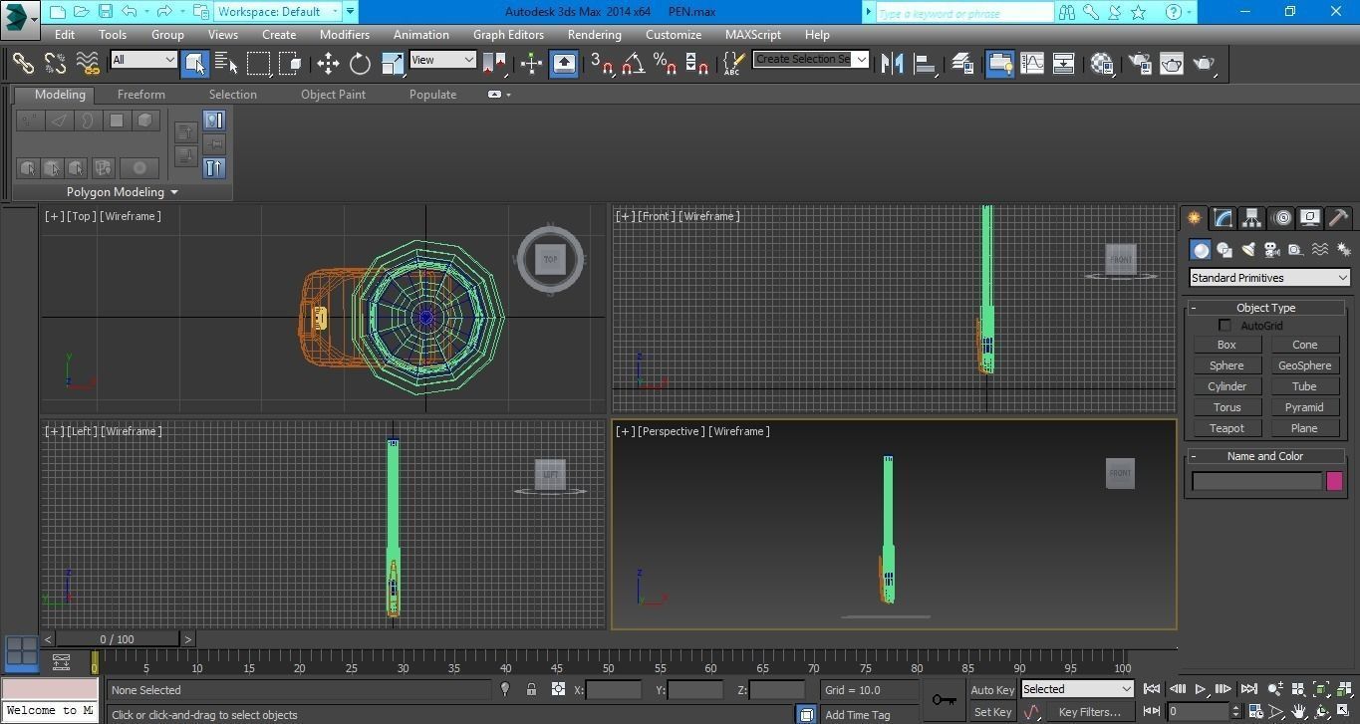This screenshot has width=1360, height=724.
Task: Open the Graph Editors menu
Action: coord(508,34)
